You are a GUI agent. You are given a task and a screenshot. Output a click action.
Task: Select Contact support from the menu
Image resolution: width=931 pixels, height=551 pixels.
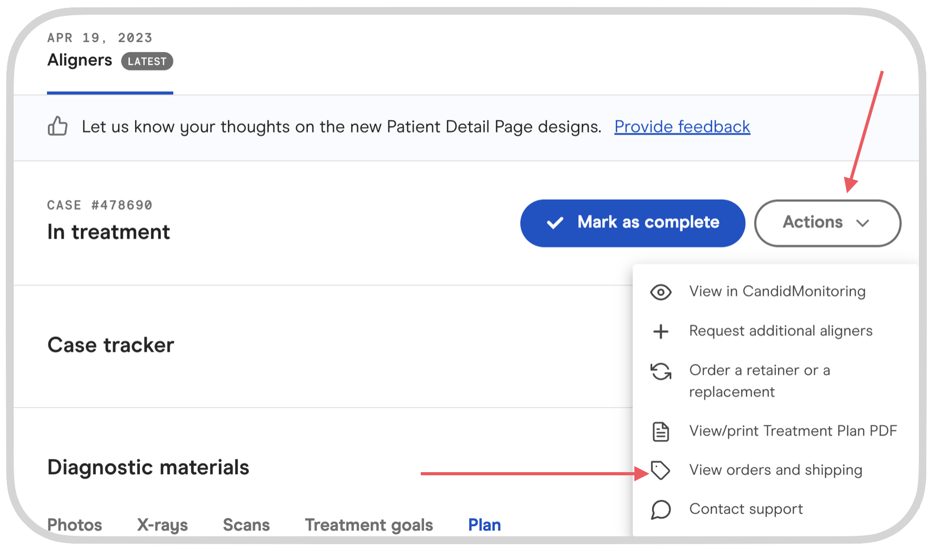[x=746, y=509]
